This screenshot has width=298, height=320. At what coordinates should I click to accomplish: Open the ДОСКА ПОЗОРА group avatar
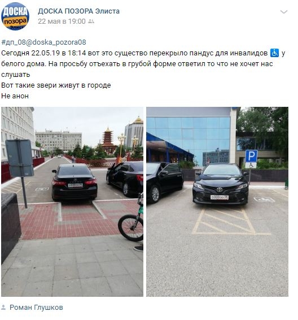click(15, 16)
